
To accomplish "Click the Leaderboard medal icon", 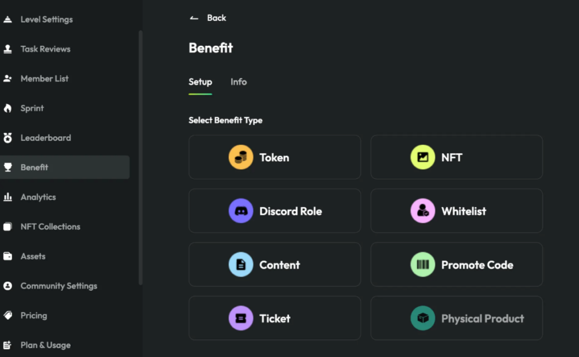I will pyautogui.click(x=8, y=137).
